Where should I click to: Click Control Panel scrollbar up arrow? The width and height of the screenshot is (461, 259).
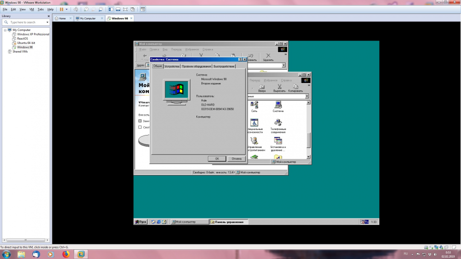pyautogui.click(x=308, y=103)
